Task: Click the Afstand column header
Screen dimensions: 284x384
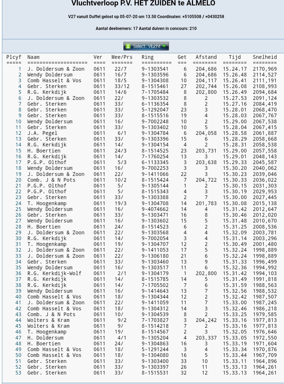Action: click(206, 57)
